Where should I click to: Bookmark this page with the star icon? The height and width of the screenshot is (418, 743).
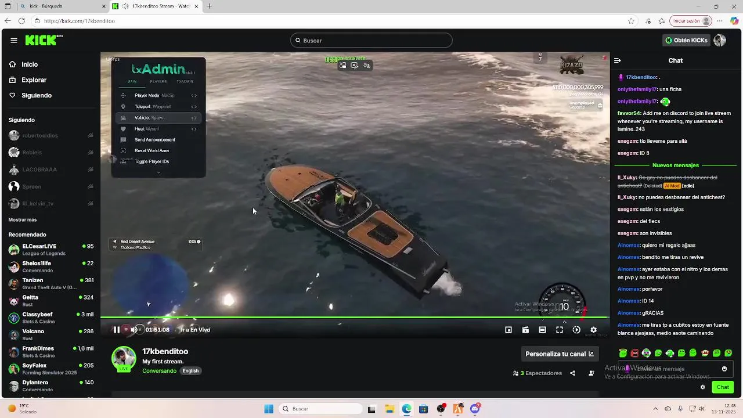pos(631,21)
